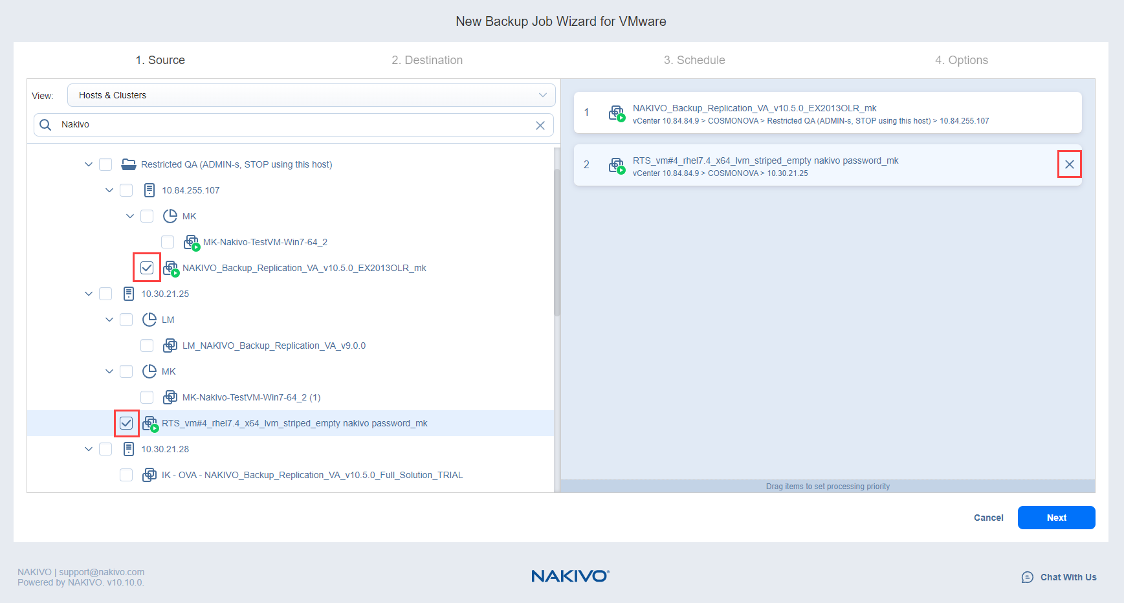Collapse the Restricted QA folder node
This screenshot has height=603, width=1124.
[x=89, y=164]
